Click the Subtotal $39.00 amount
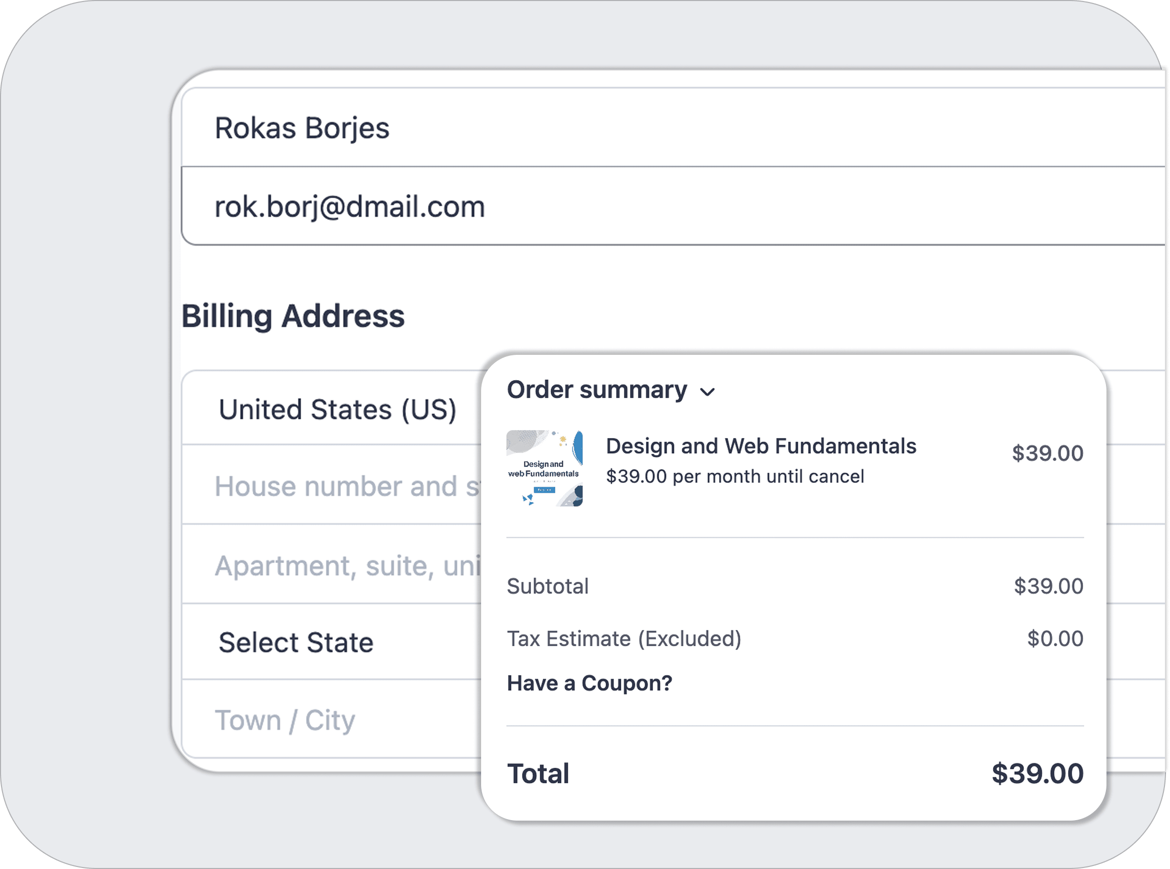The width and height of the screenshot is (1170, 869). 1048,586
